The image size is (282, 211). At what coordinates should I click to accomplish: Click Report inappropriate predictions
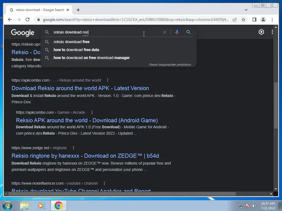click(170, 65)
